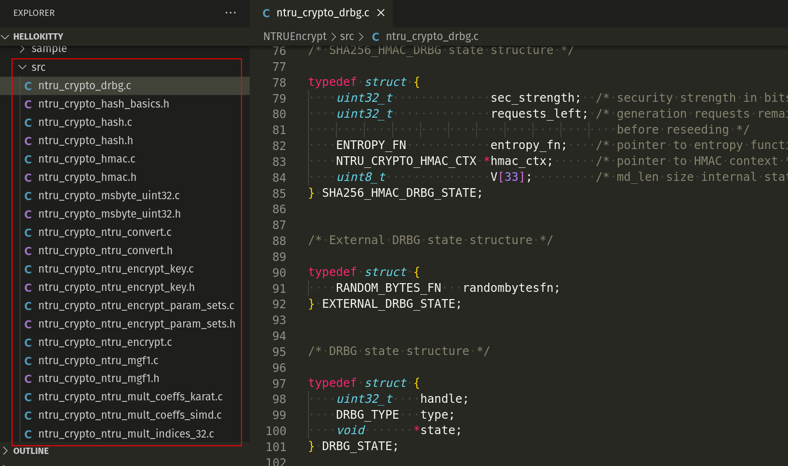Screen dimensions: 788x466
Task: Open ntru_crypto_ntru_convert.c file
Action: coord(125,232)
